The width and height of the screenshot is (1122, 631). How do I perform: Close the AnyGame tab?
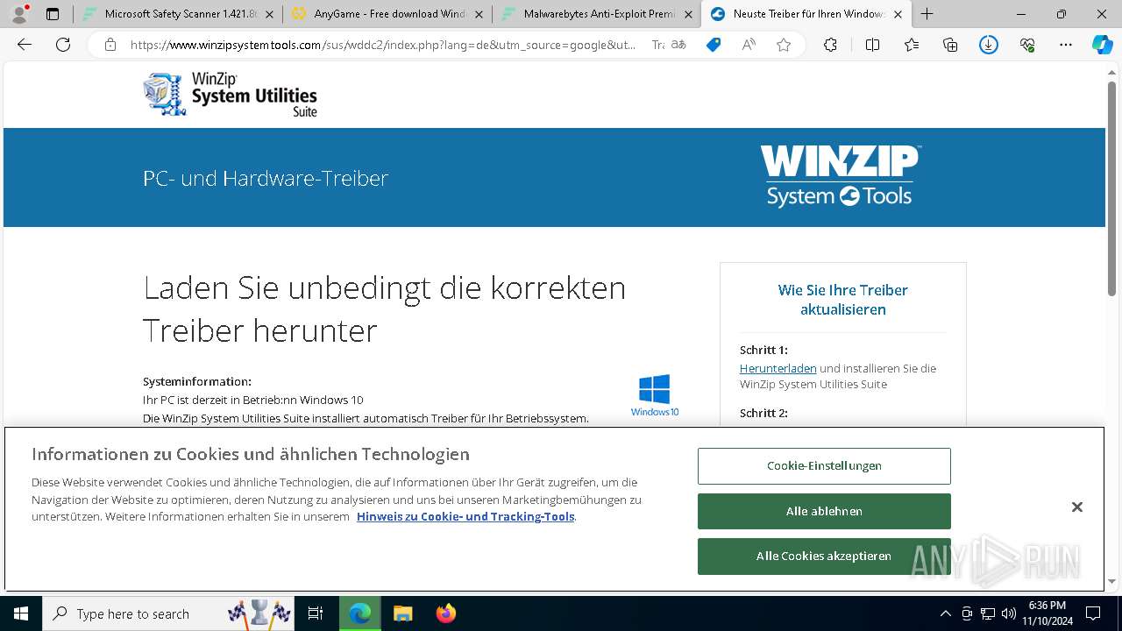(x=479, y=14)
